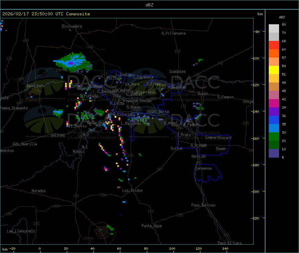Click the 100 km tick on bottom axis
The height and width of the screenshot is (253, 299).
172,248
